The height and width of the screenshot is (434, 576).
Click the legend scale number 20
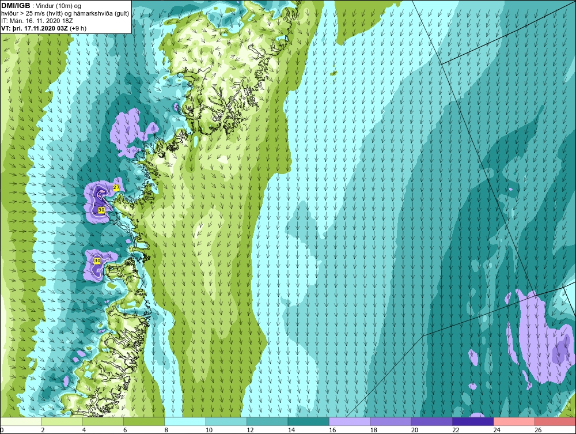pyautogui.click(x=415, y=430)
